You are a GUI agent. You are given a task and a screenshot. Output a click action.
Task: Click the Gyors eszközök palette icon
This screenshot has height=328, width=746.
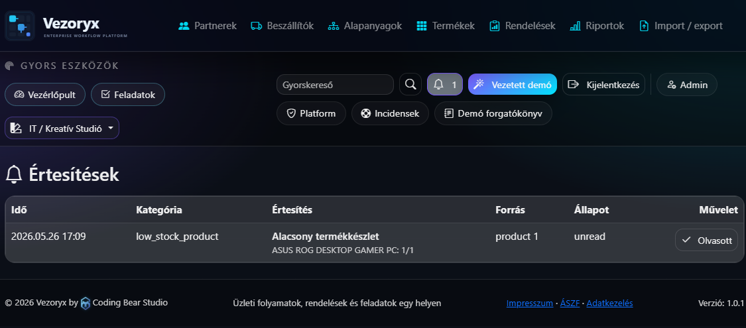pyautogui.click(x=9, y=66)
